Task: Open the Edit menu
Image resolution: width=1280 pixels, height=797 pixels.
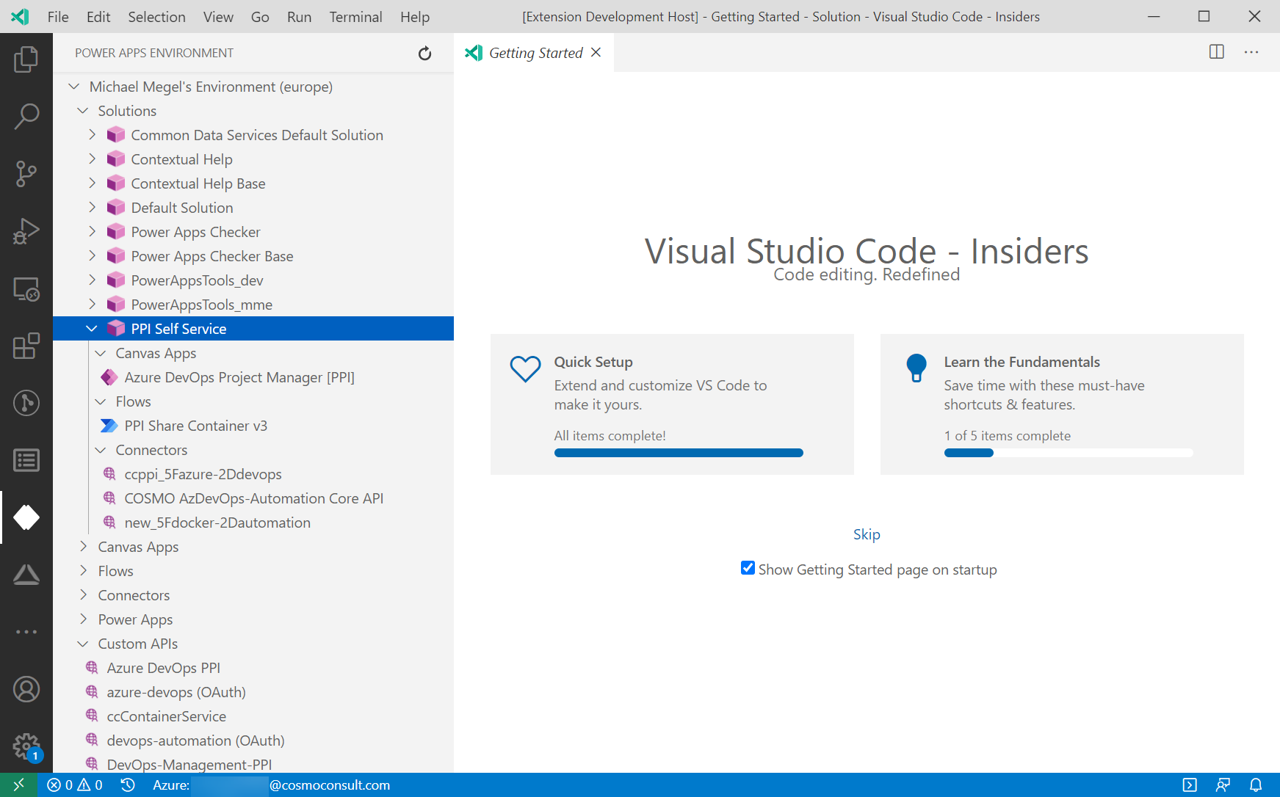Action: pos(98,16)
